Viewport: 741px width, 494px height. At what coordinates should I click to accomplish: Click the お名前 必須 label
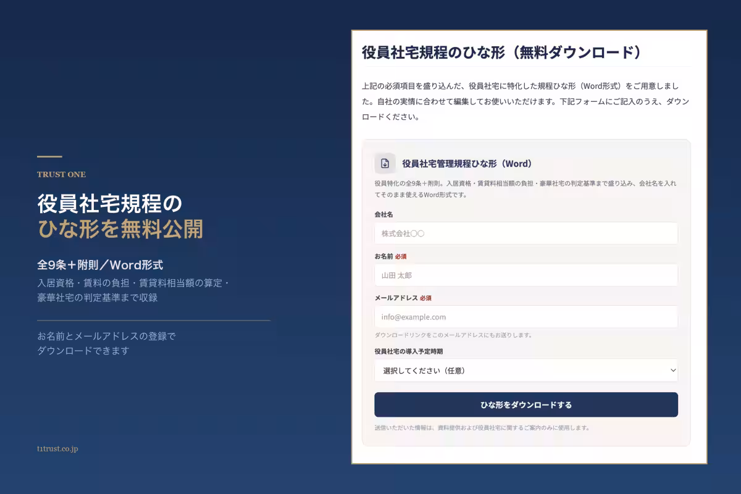point(390,256)
